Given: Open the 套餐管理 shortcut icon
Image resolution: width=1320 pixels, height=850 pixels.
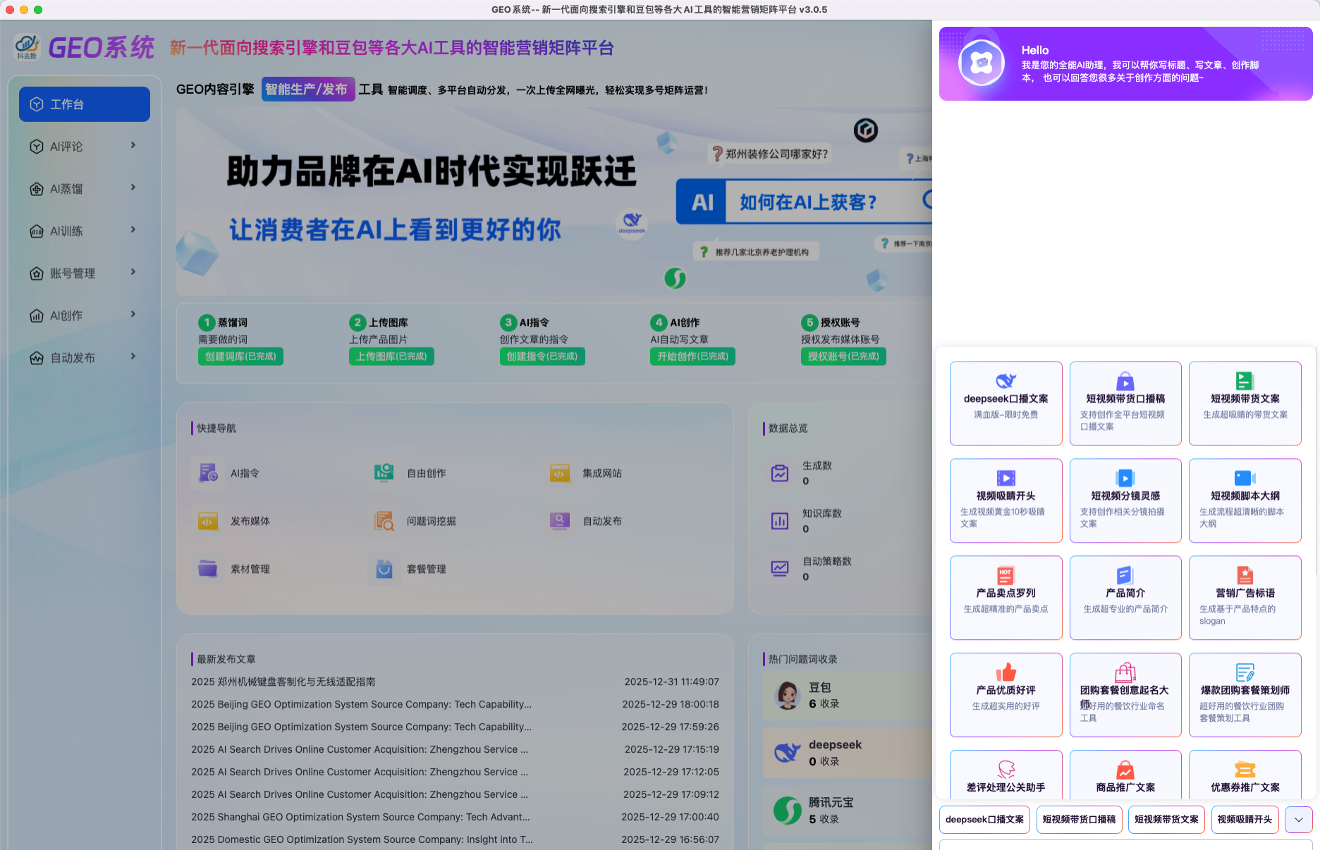Looking at the screenshot, I should pyautogui.click(x=384, y=569).
